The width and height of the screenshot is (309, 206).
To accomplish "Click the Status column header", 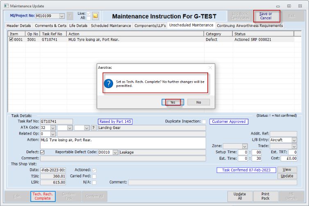I will 263,34.
